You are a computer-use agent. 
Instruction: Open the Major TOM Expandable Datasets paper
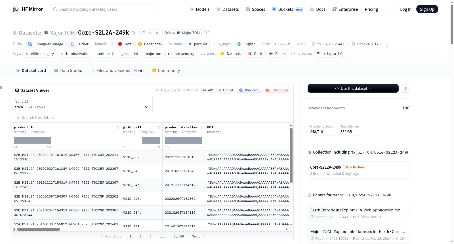pos(358,235)
